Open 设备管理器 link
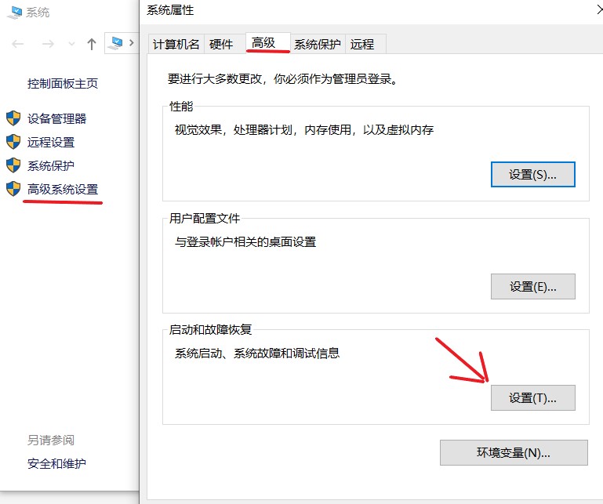603x504 pixels. [x=57, y=119]
